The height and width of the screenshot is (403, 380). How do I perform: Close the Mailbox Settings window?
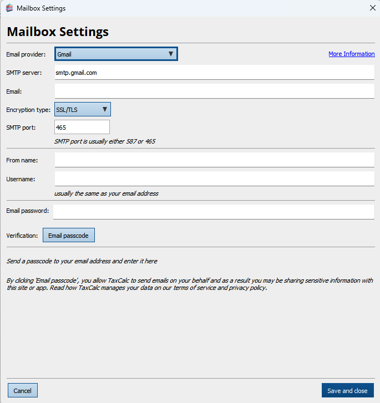[x=372, y=8]
